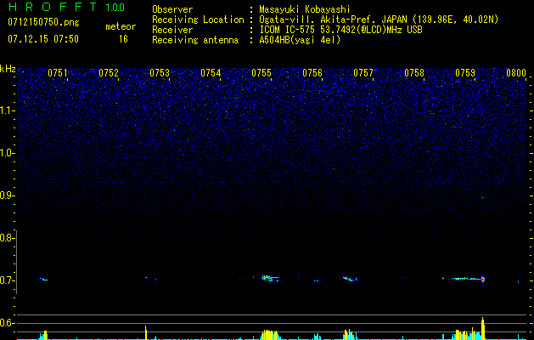Click the 0.6 kHz axis label
The height and width of the screenshot is (340, 534).
6,323
